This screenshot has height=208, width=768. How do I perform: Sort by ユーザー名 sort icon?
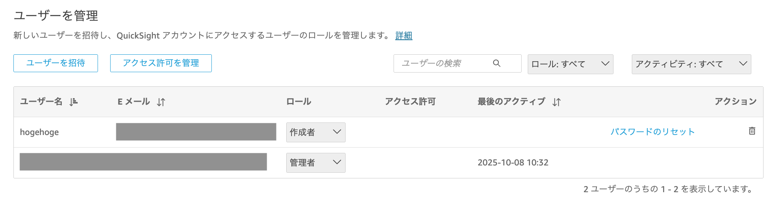[x=73, y=102]
